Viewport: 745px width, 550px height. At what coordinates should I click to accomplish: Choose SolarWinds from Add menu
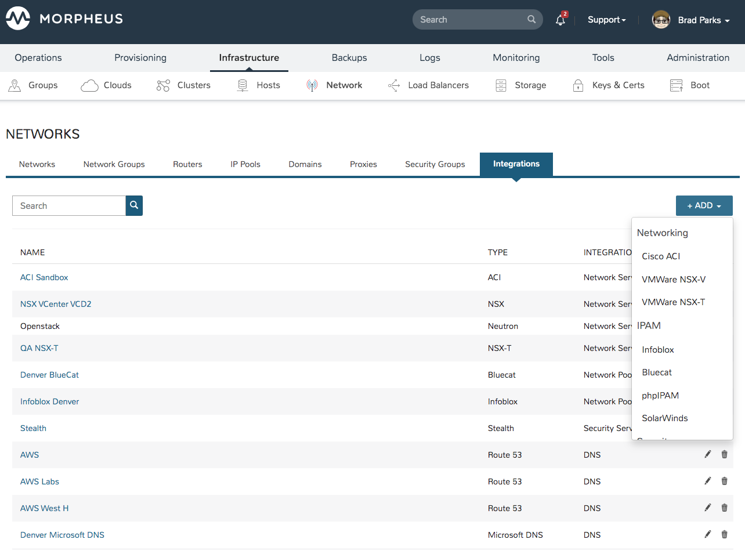click(665, 418)
